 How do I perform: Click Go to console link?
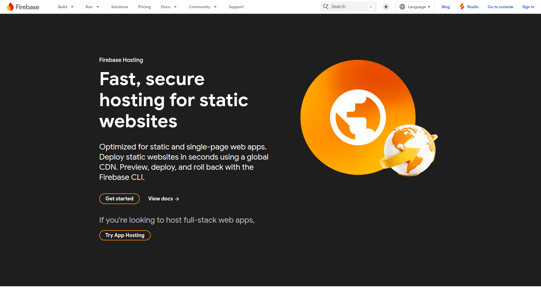[500, 7]
